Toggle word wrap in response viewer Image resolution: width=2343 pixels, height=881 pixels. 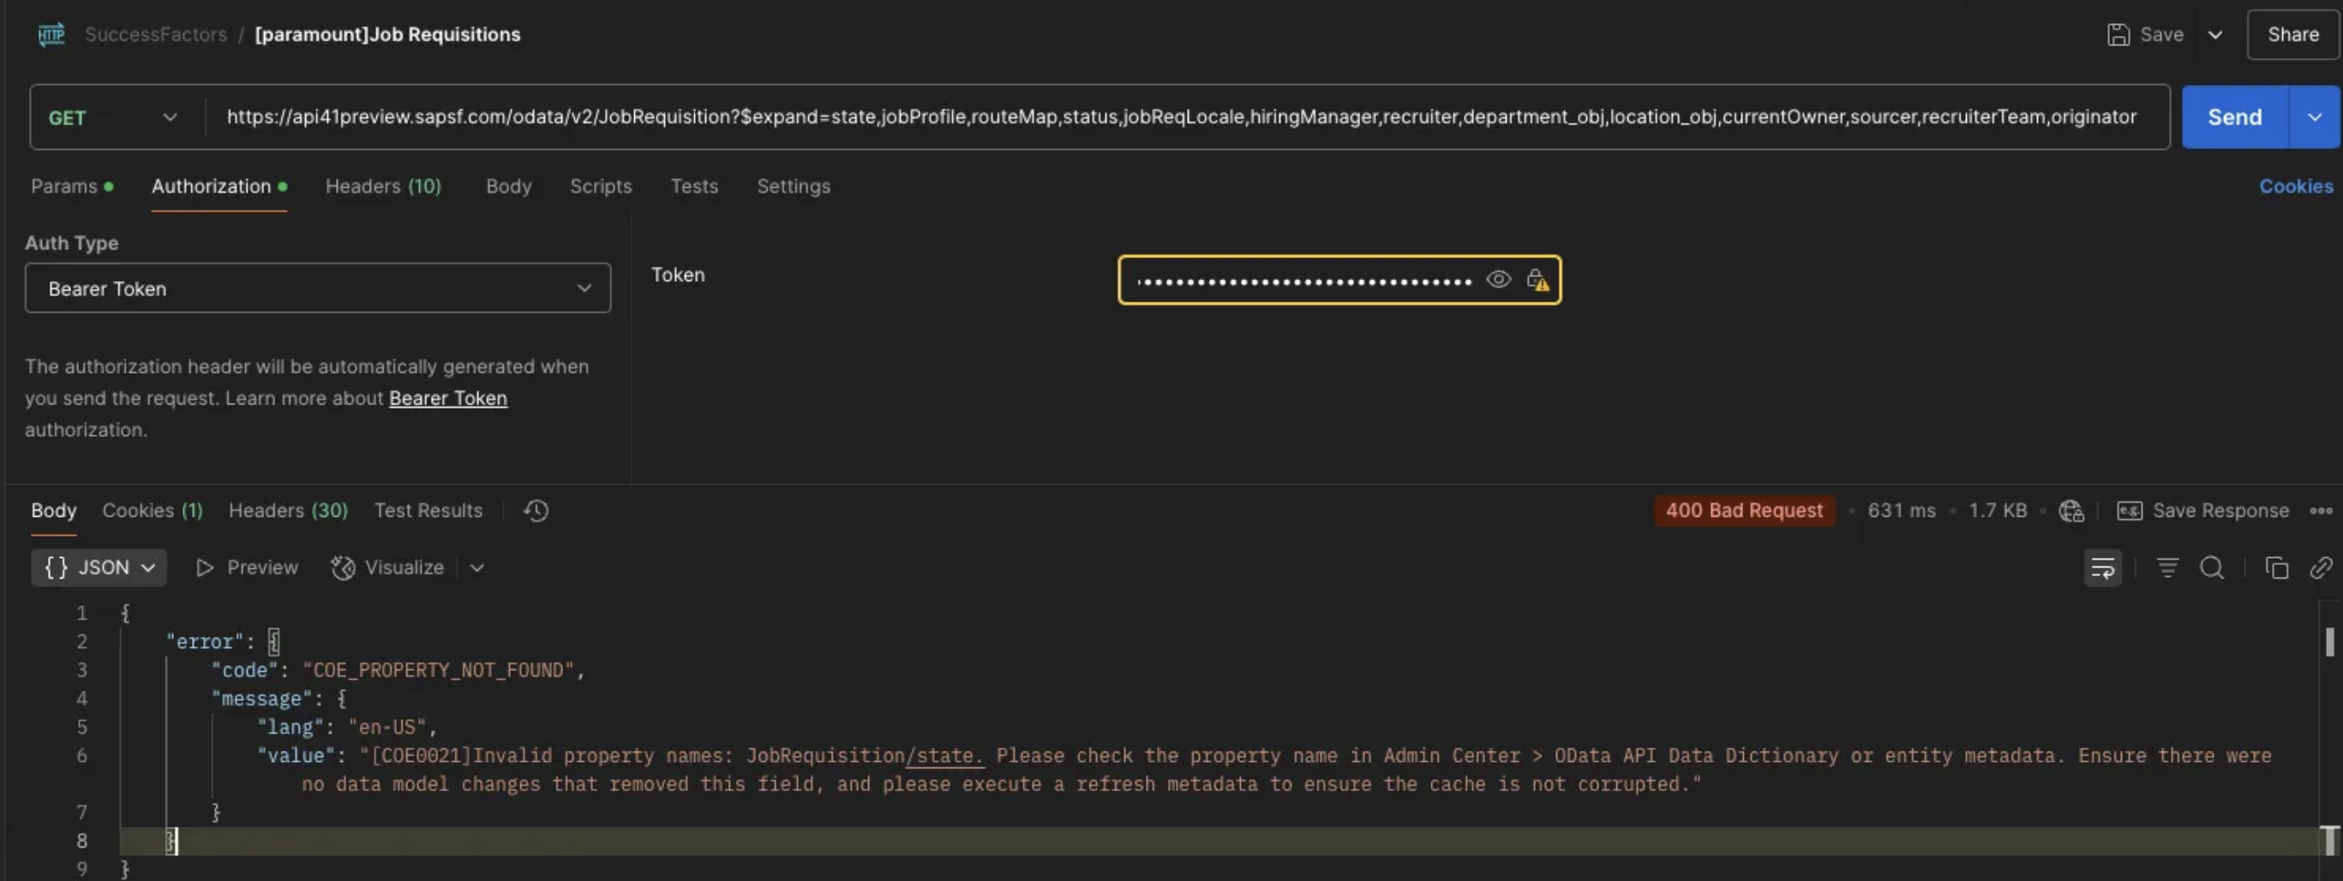click(2102, 568)
